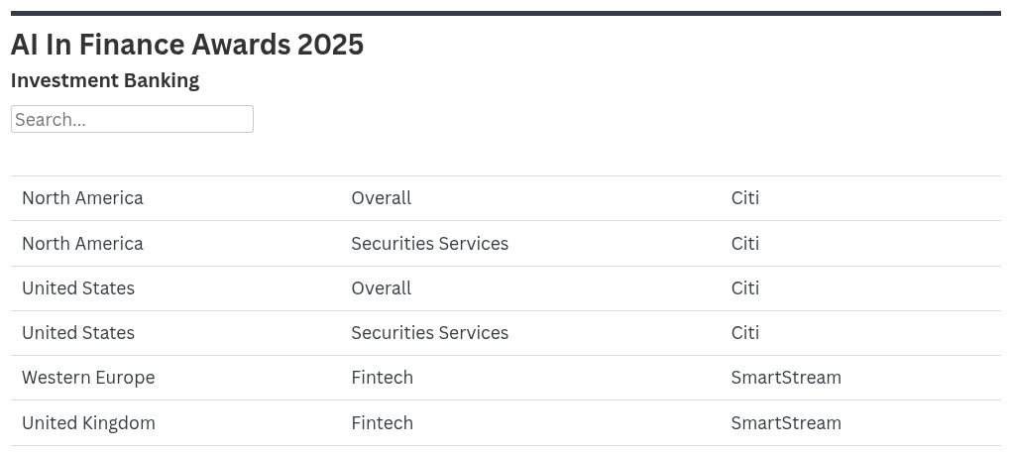The height and width of the screenshot is (456, 1011).
Task: Click the AI In Finance Awards 2025 heading
Action: [x=187, y=45]
